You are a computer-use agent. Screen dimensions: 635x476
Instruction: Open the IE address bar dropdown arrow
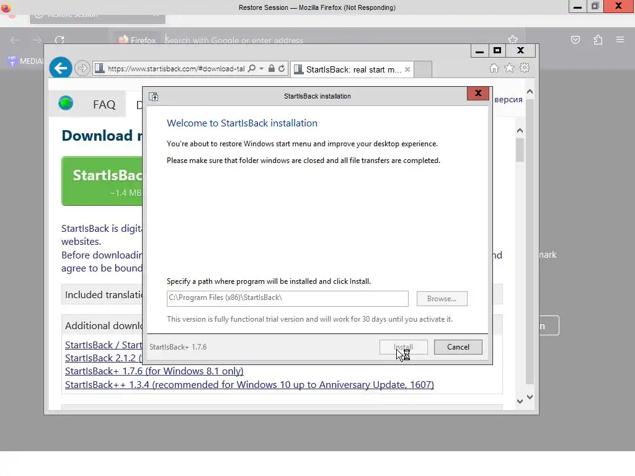(x=261, y=68)
